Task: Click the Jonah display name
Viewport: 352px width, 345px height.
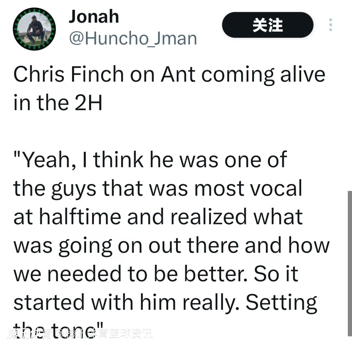Action: [x=94, y=16]
